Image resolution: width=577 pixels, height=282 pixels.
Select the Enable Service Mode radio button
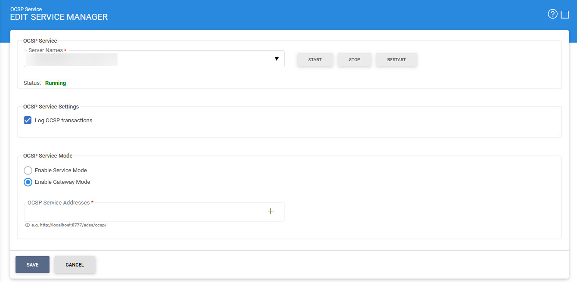(x=28, y=170)
